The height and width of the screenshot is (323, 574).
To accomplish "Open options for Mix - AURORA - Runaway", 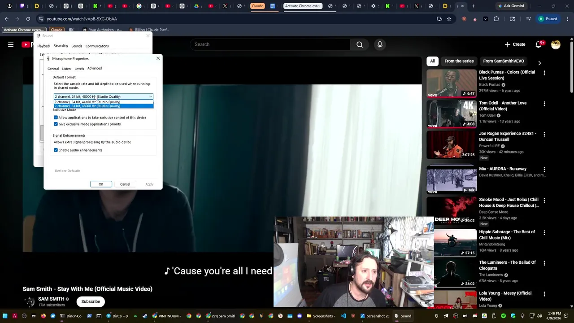I will pos(544,170).
